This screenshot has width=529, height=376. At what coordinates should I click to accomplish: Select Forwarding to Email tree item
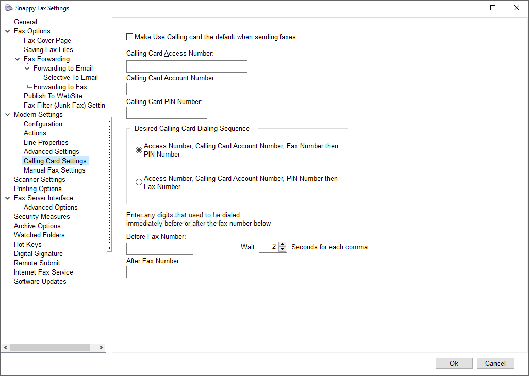(63, 68)
